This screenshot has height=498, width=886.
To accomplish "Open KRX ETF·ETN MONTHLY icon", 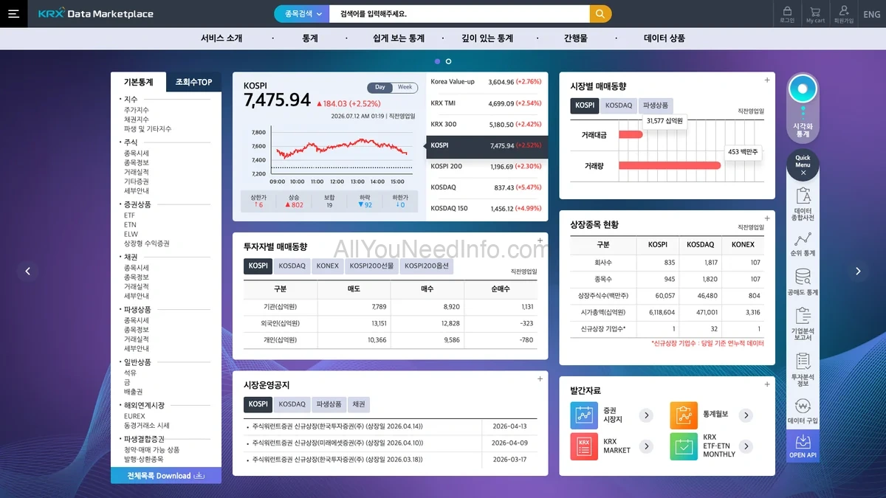I will pyautogui.click(x=684, y=446).
